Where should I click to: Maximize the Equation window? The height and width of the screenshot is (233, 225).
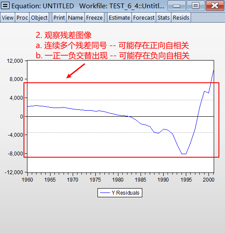coord(195,6)
